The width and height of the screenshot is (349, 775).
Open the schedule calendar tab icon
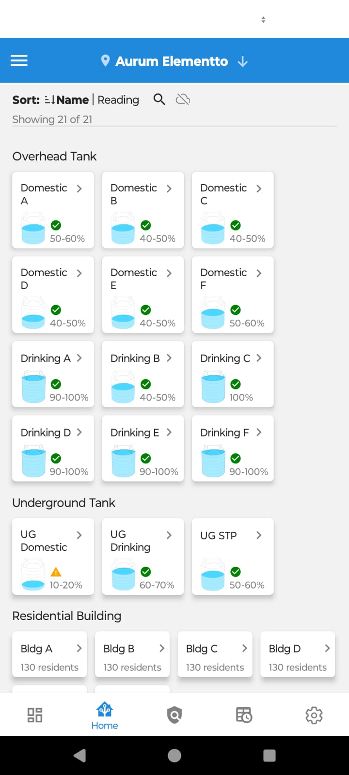point(244,715)
